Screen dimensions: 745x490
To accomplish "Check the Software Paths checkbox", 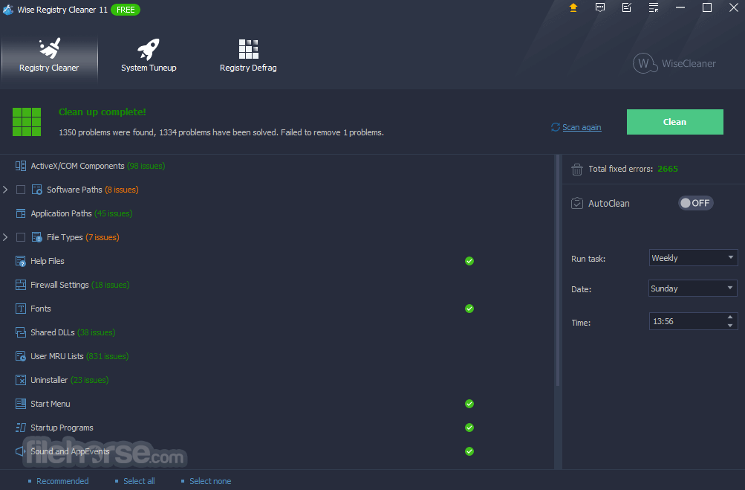I will (x=21, y=190).
